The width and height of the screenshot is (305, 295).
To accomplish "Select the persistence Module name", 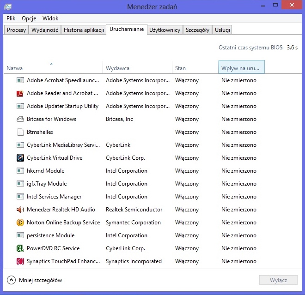I will click(50, 235).
